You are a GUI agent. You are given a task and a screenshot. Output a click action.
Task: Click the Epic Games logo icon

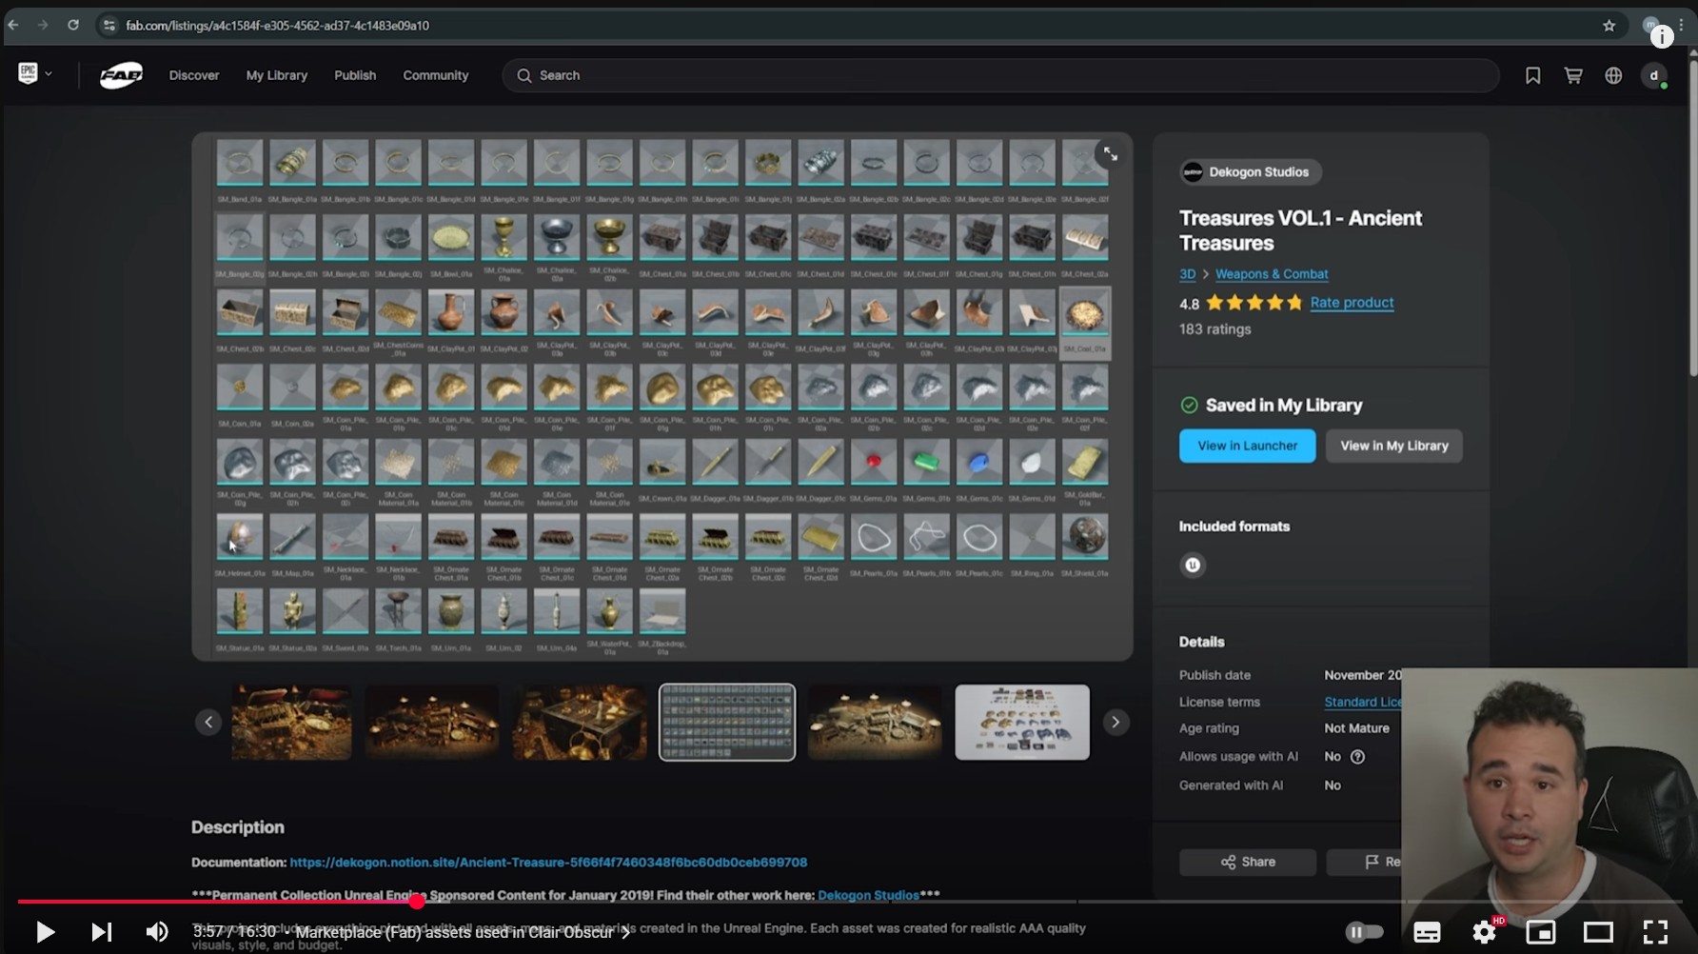tap(28, 73)
